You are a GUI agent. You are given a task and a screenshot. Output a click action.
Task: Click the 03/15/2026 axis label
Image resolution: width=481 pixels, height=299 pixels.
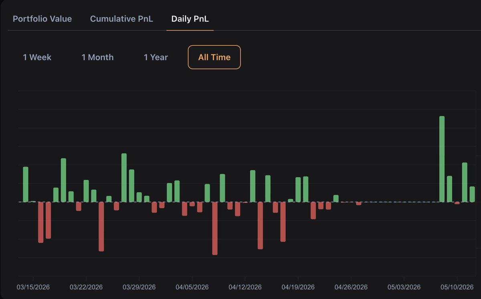click(x=33, y=287)
